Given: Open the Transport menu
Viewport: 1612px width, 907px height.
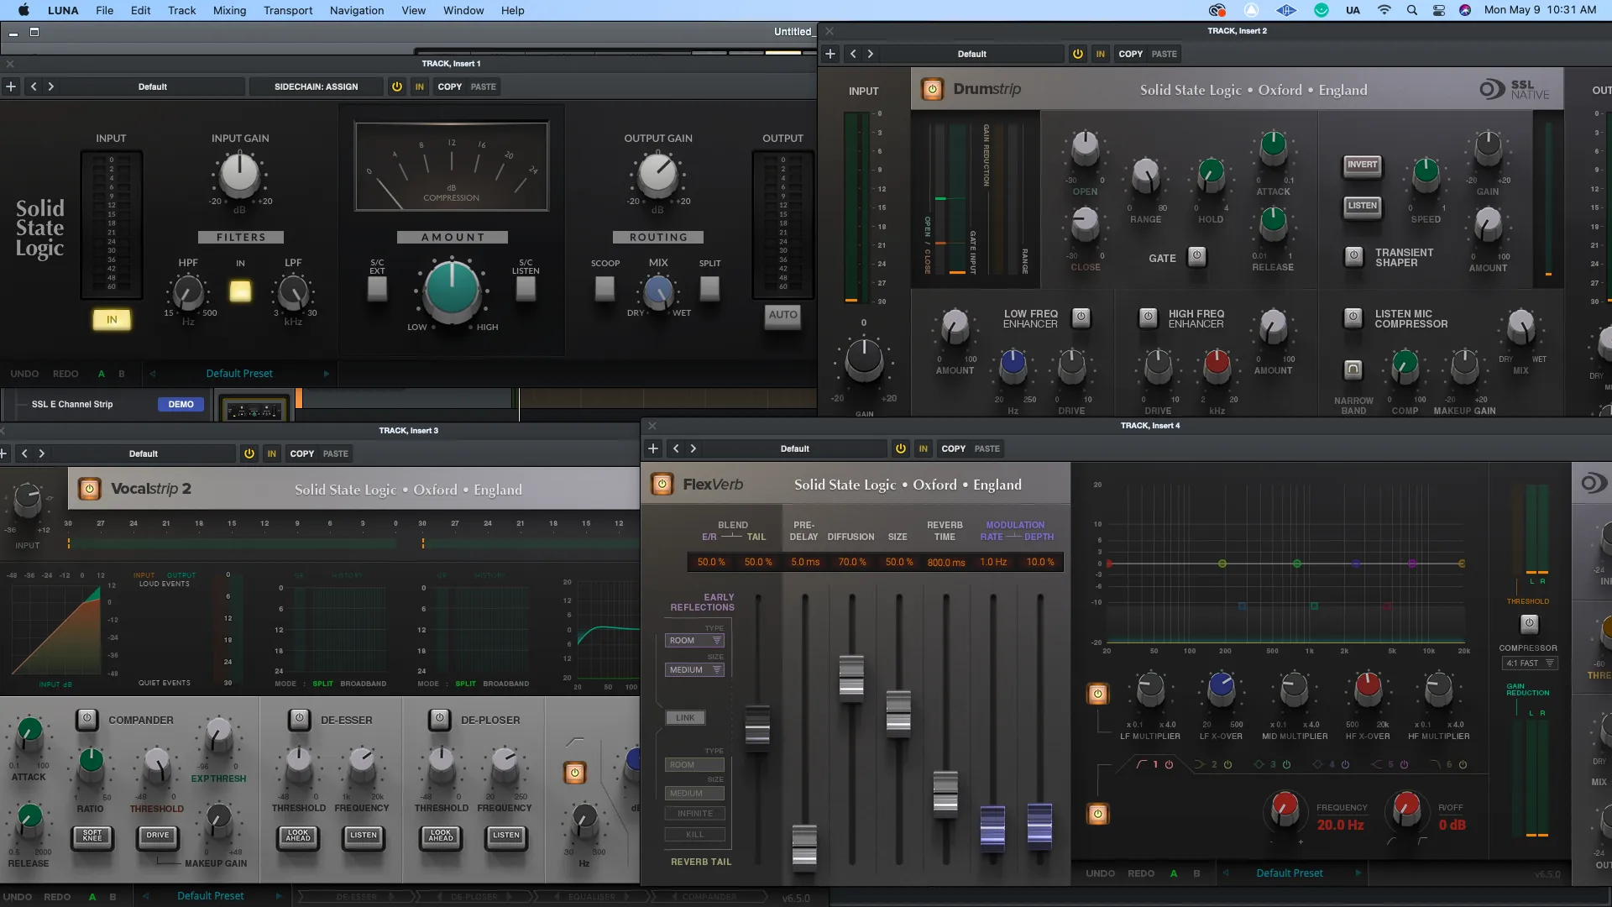Looking at the screenshot, I should [288, 10].
